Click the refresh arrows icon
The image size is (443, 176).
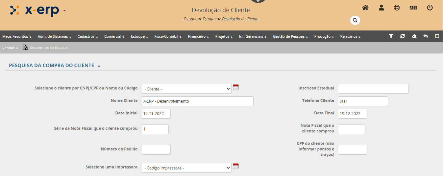pos(403,36)
